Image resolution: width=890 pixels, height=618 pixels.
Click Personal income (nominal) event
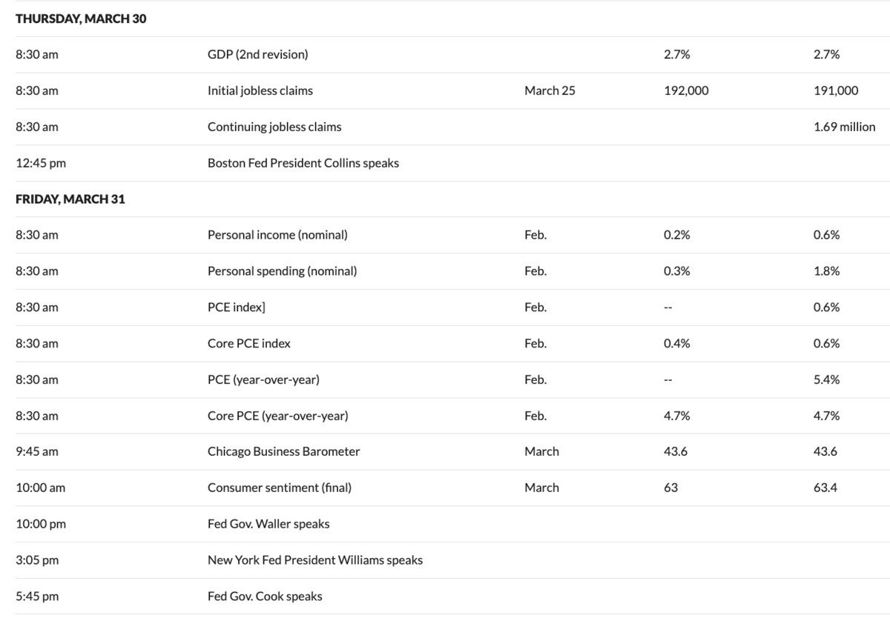277,235
